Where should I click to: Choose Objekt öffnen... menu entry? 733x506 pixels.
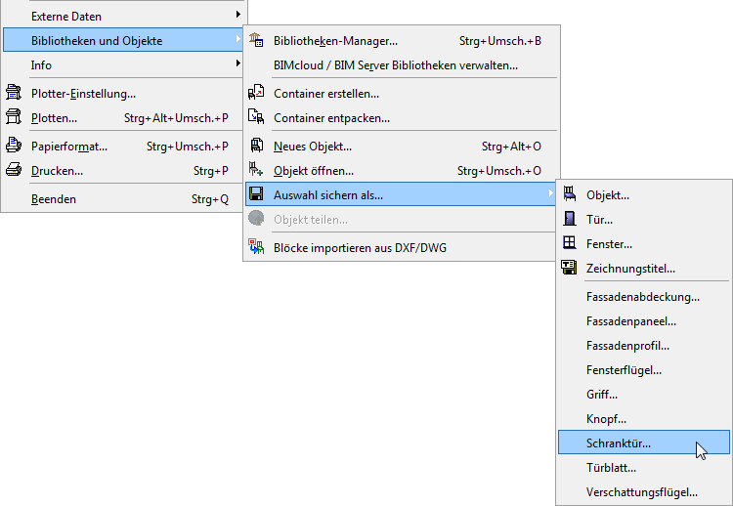point(402,171)
